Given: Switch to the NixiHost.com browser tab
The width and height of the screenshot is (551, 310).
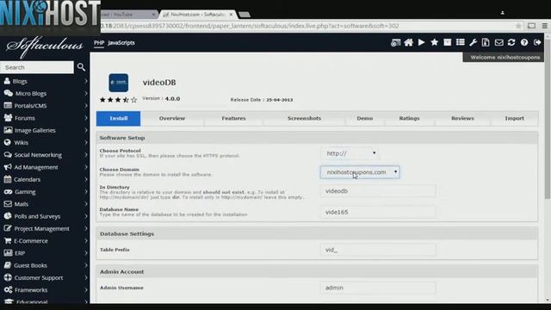Looking at the screenshot, I should (197, 15).
